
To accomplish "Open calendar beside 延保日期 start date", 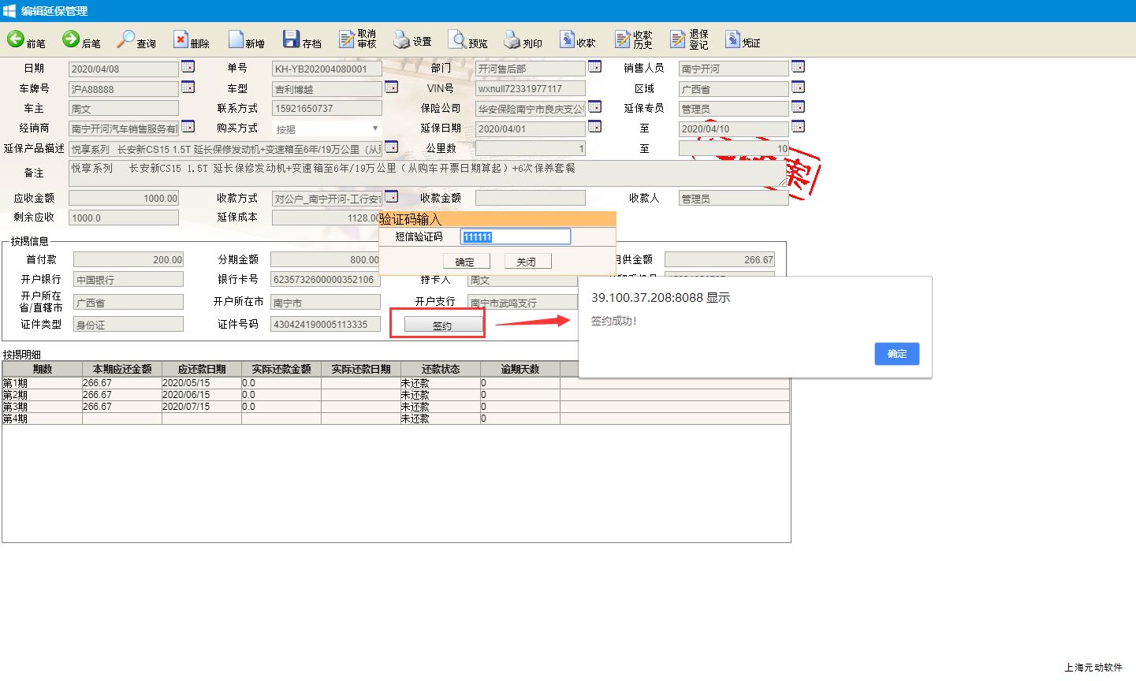I will pyautogui.click(x=594, y=126).
